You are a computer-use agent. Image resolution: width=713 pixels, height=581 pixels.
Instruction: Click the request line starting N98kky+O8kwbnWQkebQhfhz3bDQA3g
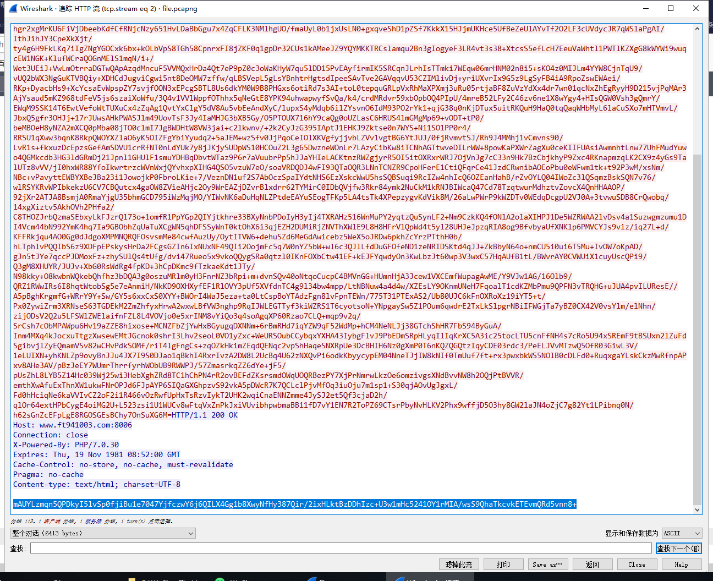[x=293, y=276]
